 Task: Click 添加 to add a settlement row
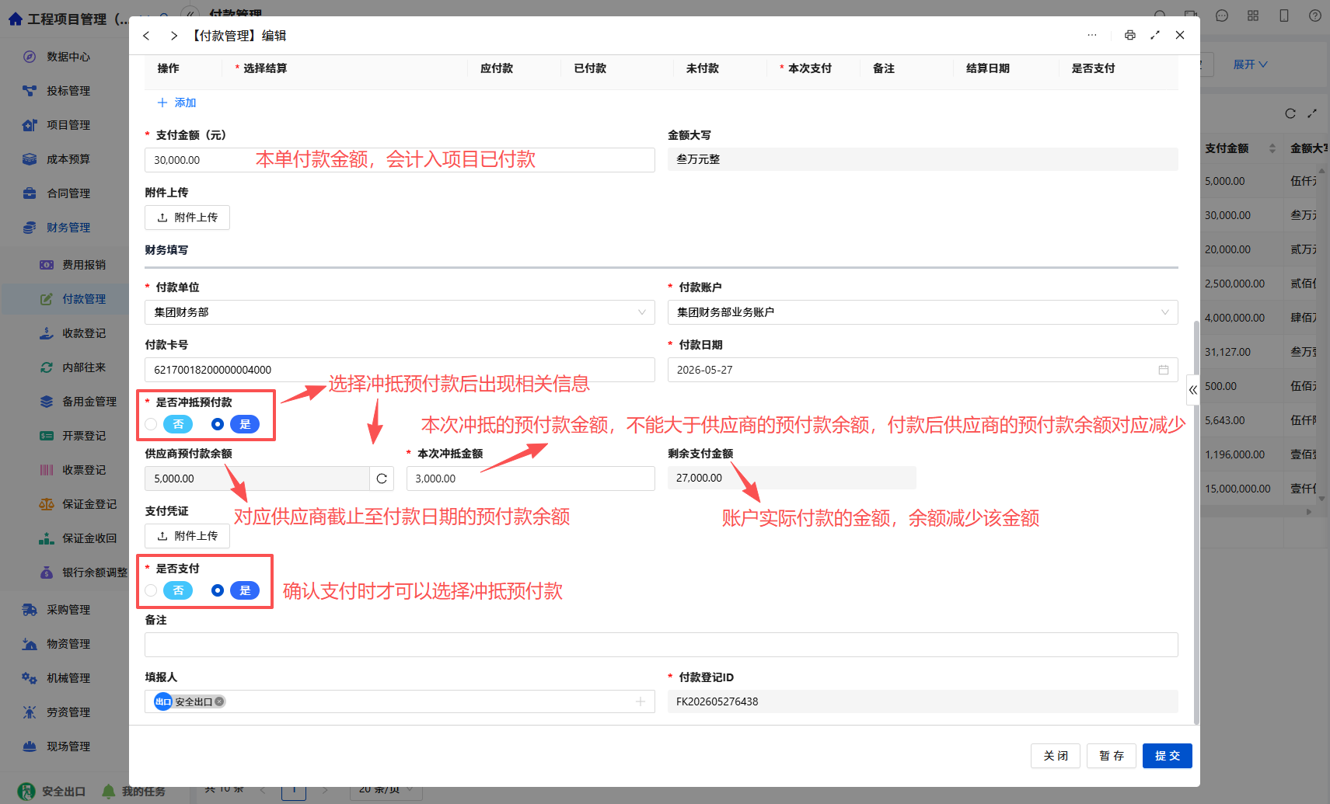coord(177,103)
